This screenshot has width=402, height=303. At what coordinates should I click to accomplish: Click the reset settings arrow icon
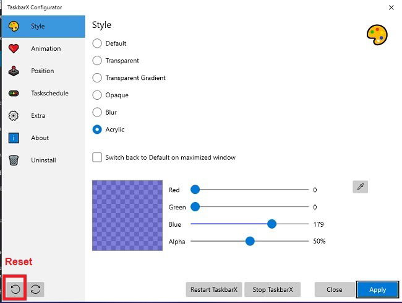point(15,289)
